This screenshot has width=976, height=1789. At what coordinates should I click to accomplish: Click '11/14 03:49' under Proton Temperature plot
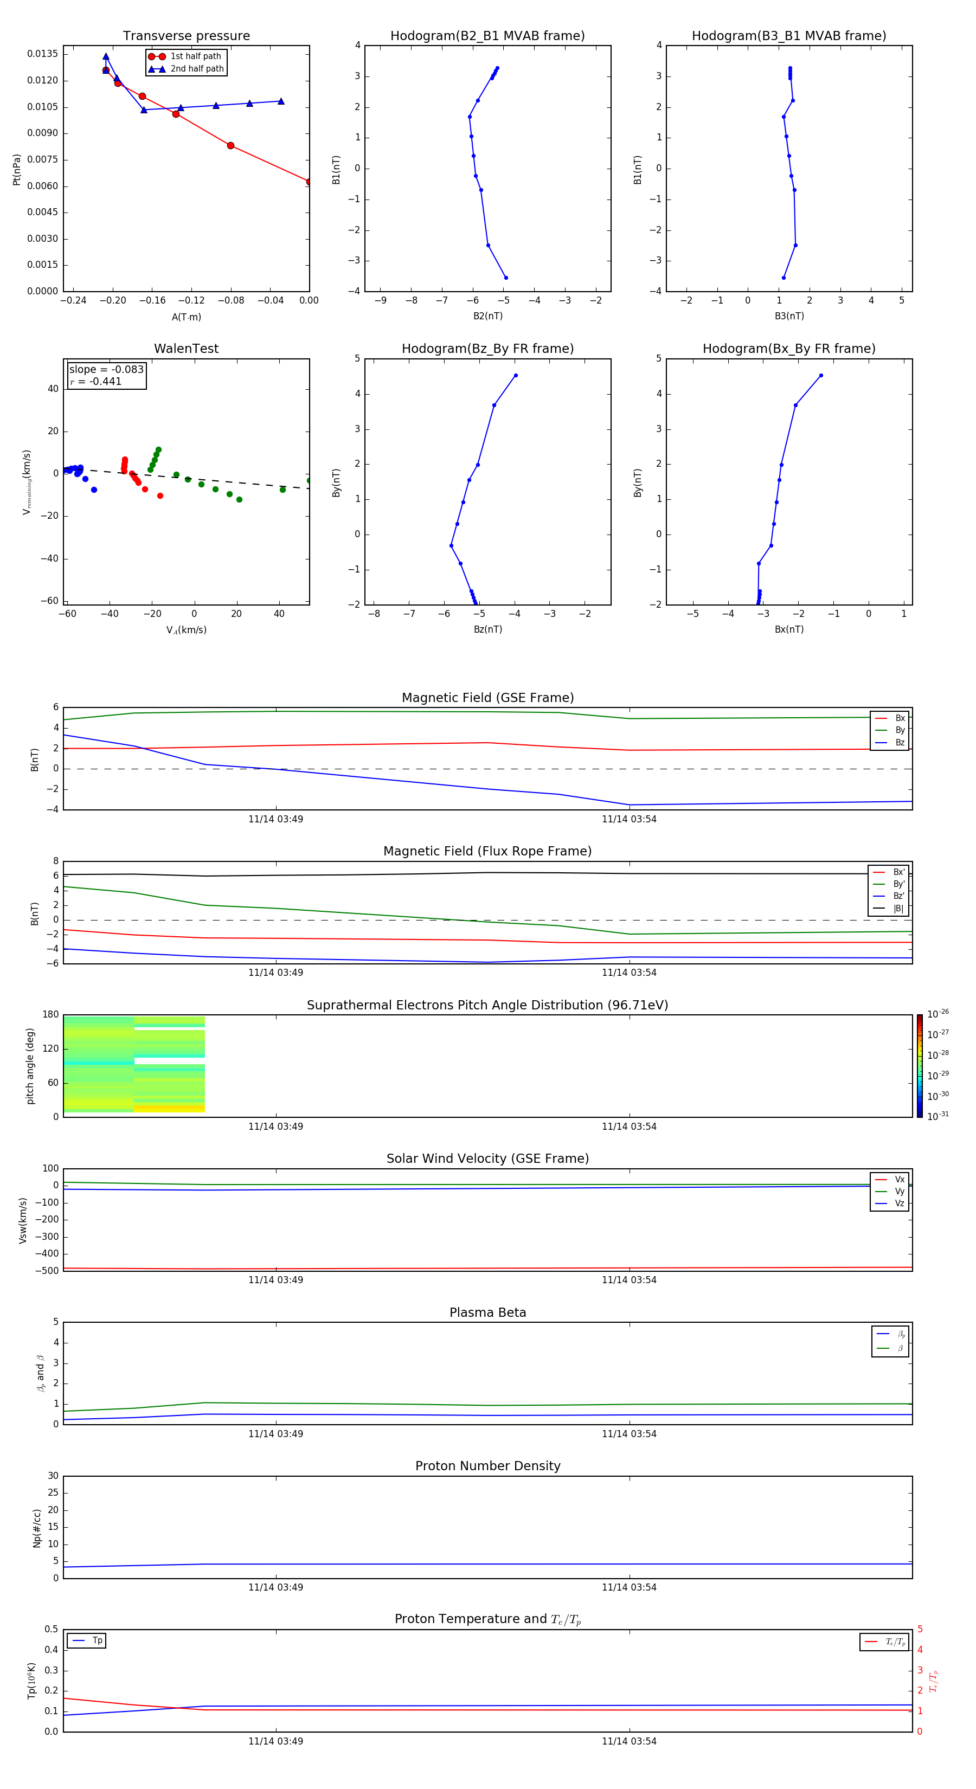(x=276, y=1741)
